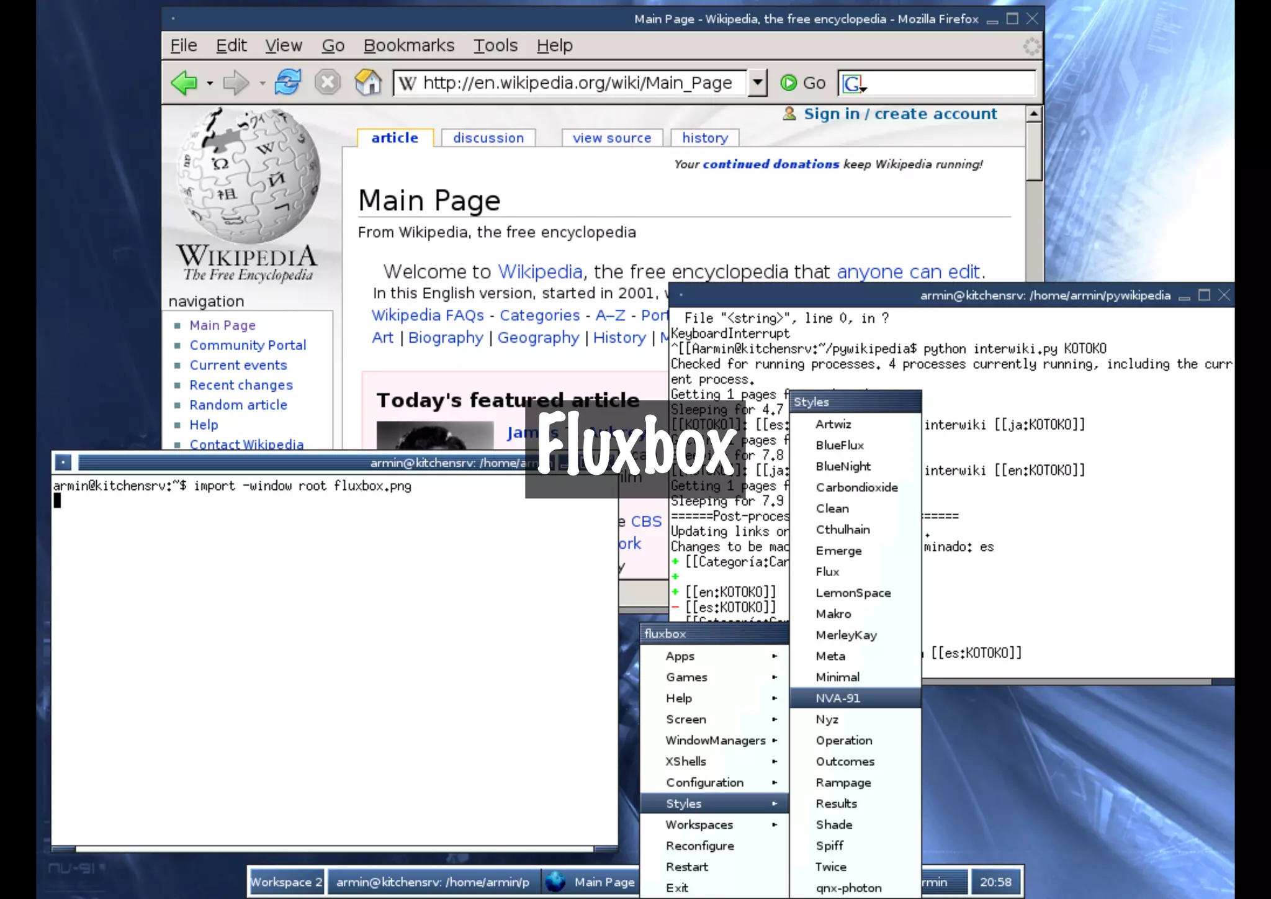Choose the Carbondioxide style

point(855,487)
